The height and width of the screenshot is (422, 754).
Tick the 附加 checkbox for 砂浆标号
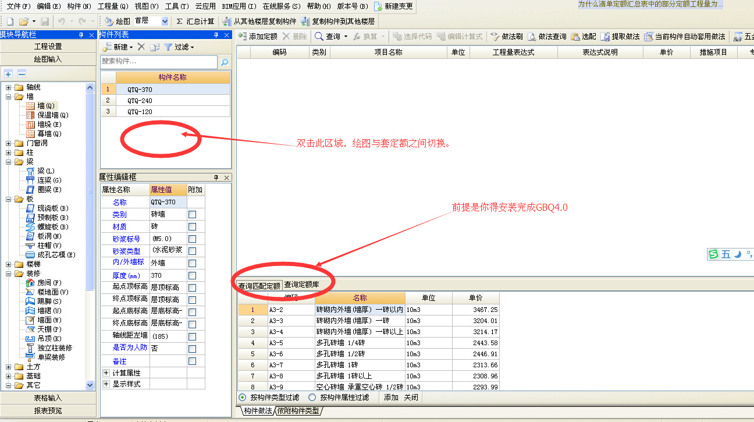[x=193, y=239]
